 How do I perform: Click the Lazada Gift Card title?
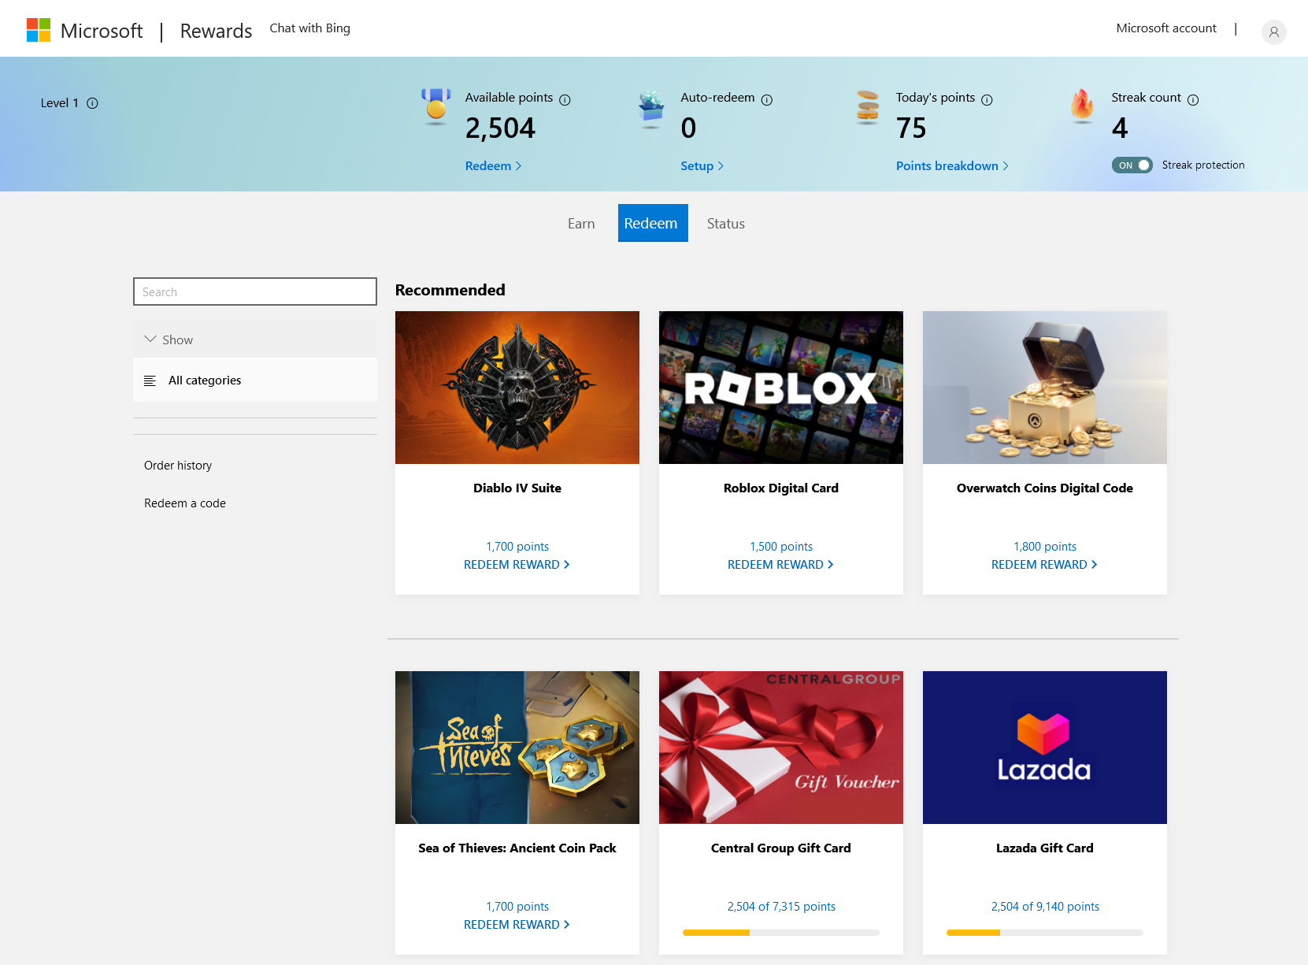[1045, 848]
